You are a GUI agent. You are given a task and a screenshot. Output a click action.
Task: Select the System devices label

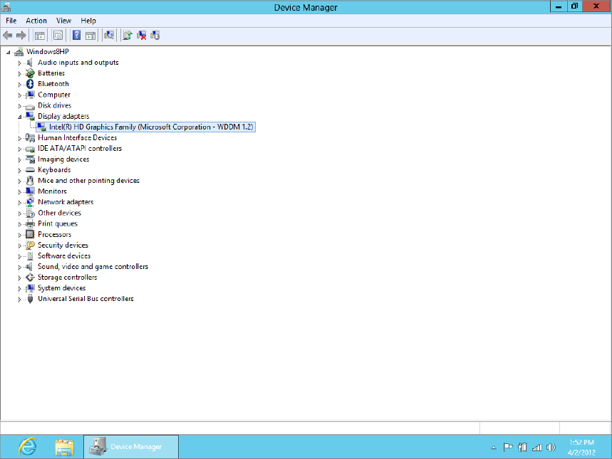pyautogui.click(x=62, y=287)
